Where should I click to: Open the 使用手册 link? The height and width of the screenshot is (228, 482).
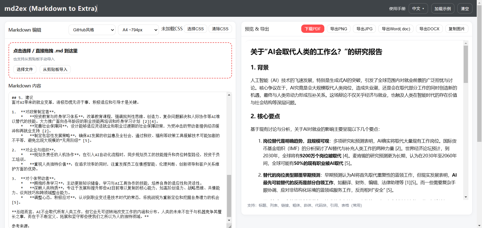pos(397,9)
